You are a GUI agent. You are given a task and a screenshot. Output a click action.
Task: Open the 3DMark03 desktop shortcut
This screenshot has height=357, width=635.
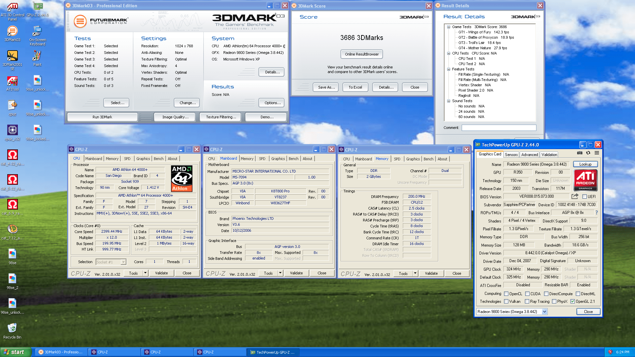pyautogui.click(x=13, y=34)
